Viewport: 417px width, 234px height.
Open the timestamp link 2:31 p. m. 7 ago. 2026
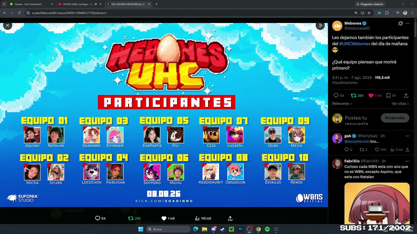(x=352, y=78)
